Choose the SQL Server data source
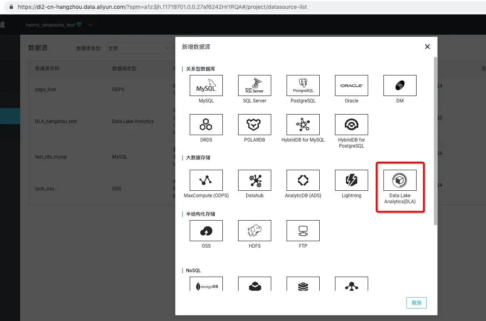 tap(255, 85)
